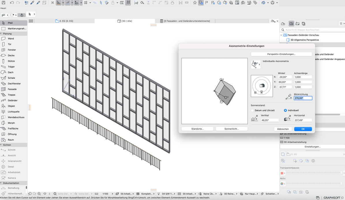Click the Sonnenlicht button
Viewport: 345px width, 200px height.
click(231, 129)
